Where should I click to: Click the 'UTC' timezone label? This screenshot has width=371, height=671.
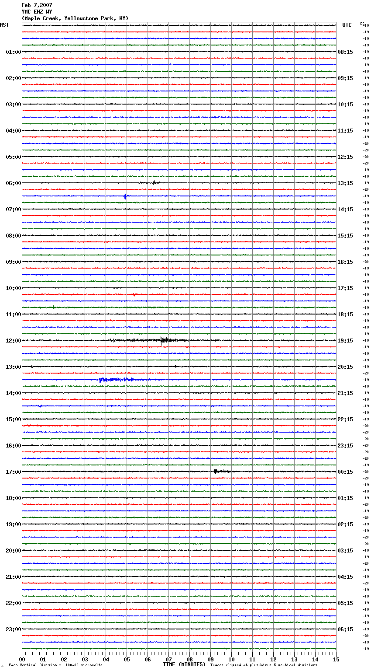click(x=347, y=25)
